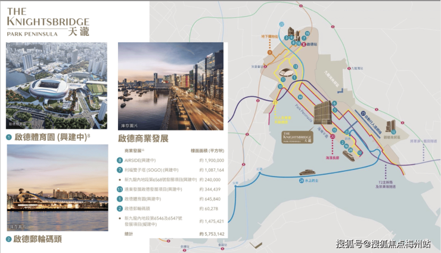Click map marker 15 on the map
The image size is (441, 253).
coord(334,130)
